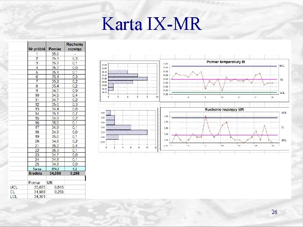Screen dimensions: 303x227
Task: Click the UCL MR value 0,845
Action: pyautogui.click(x=59, y=187)
